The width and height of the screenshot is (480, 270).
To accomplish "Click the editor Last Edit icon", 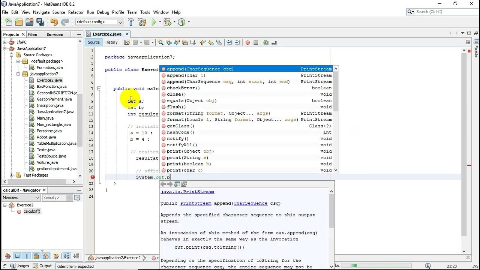I will [127, 42].
